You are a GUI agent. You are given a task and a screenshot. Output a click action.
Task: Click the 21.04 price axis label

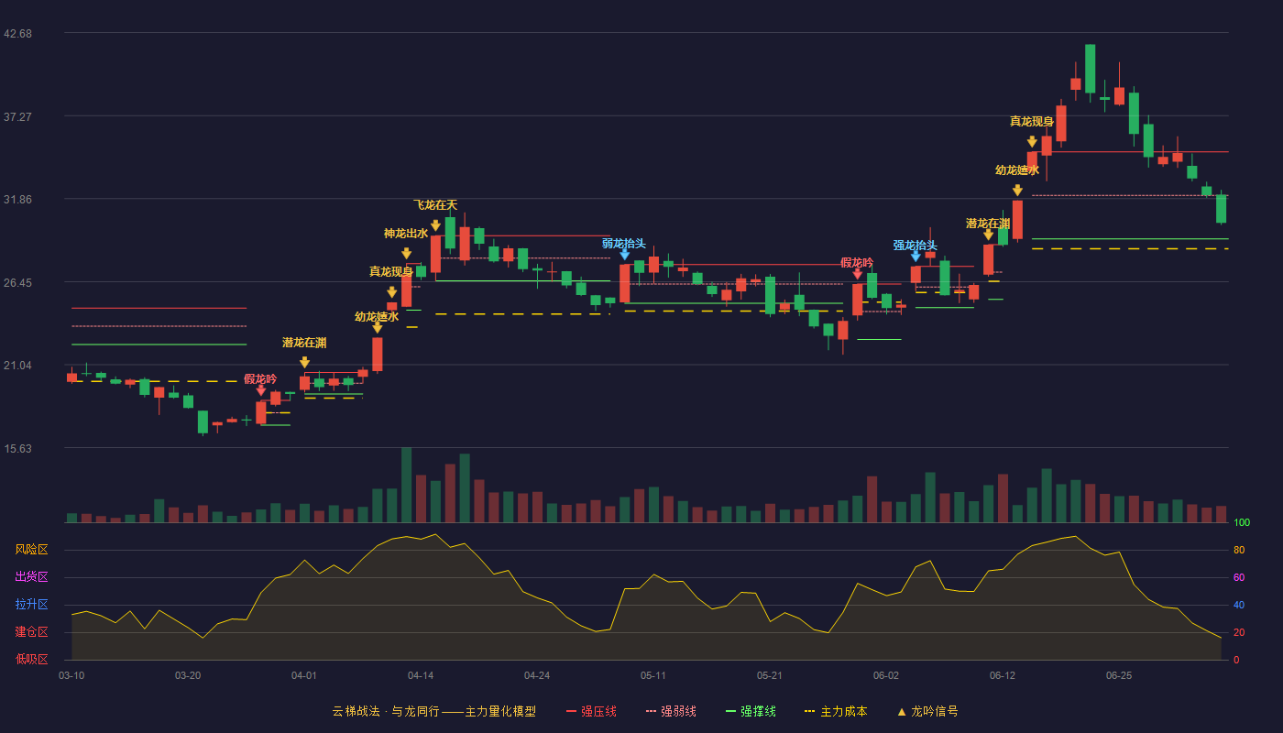[17, 366]
